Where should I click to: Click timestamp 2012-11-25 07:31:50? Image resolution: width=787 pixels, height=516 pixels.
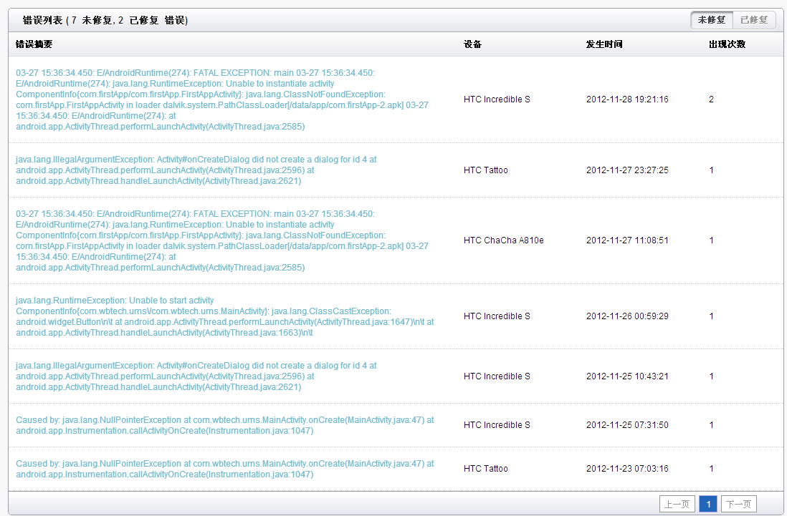click(x=627, y=425)
